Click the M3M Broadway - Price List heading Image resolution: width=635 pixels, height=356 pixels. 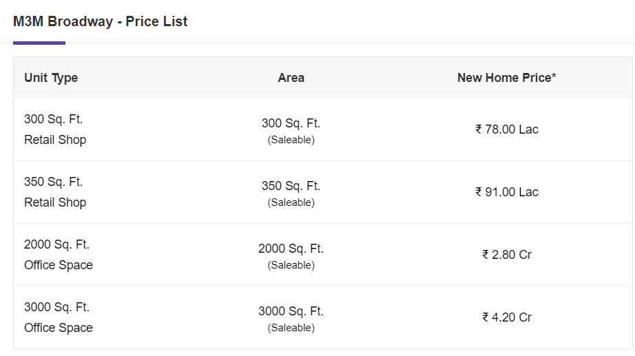tap(100, 21)
